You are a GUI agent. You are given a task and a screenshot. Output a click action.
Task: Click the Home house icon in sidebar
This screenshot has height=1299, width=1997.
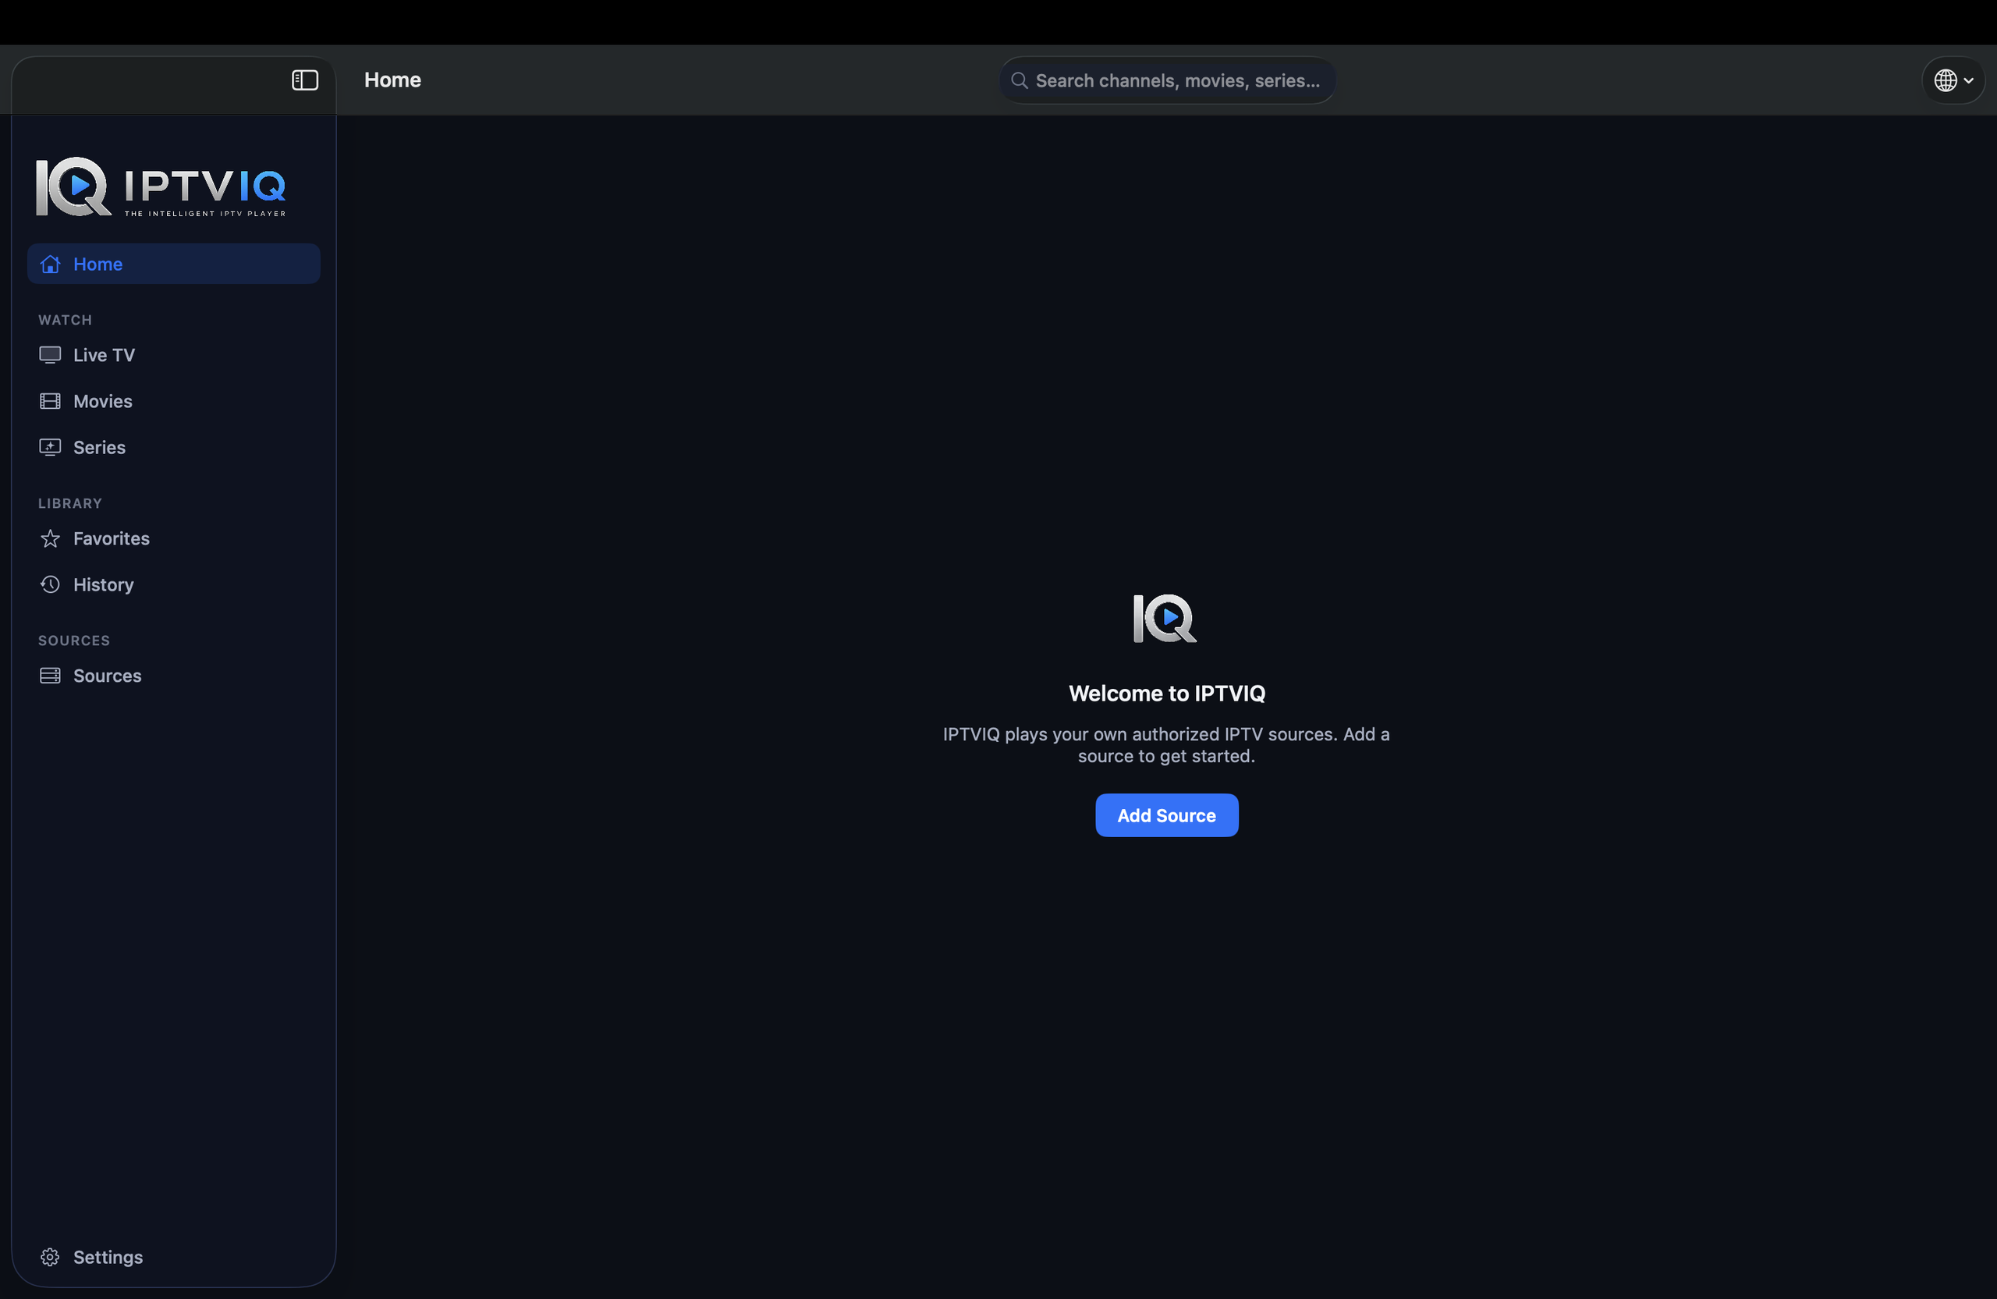tap(51, 264)
